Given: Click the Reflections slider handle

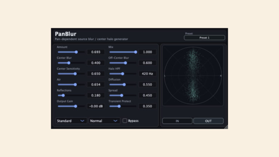Looking at the screenshot, I should tap(63, 96).
